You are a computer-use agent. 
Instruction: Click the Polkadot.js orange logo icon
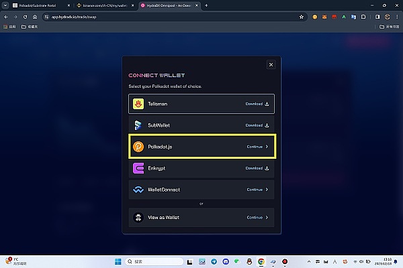138,147
